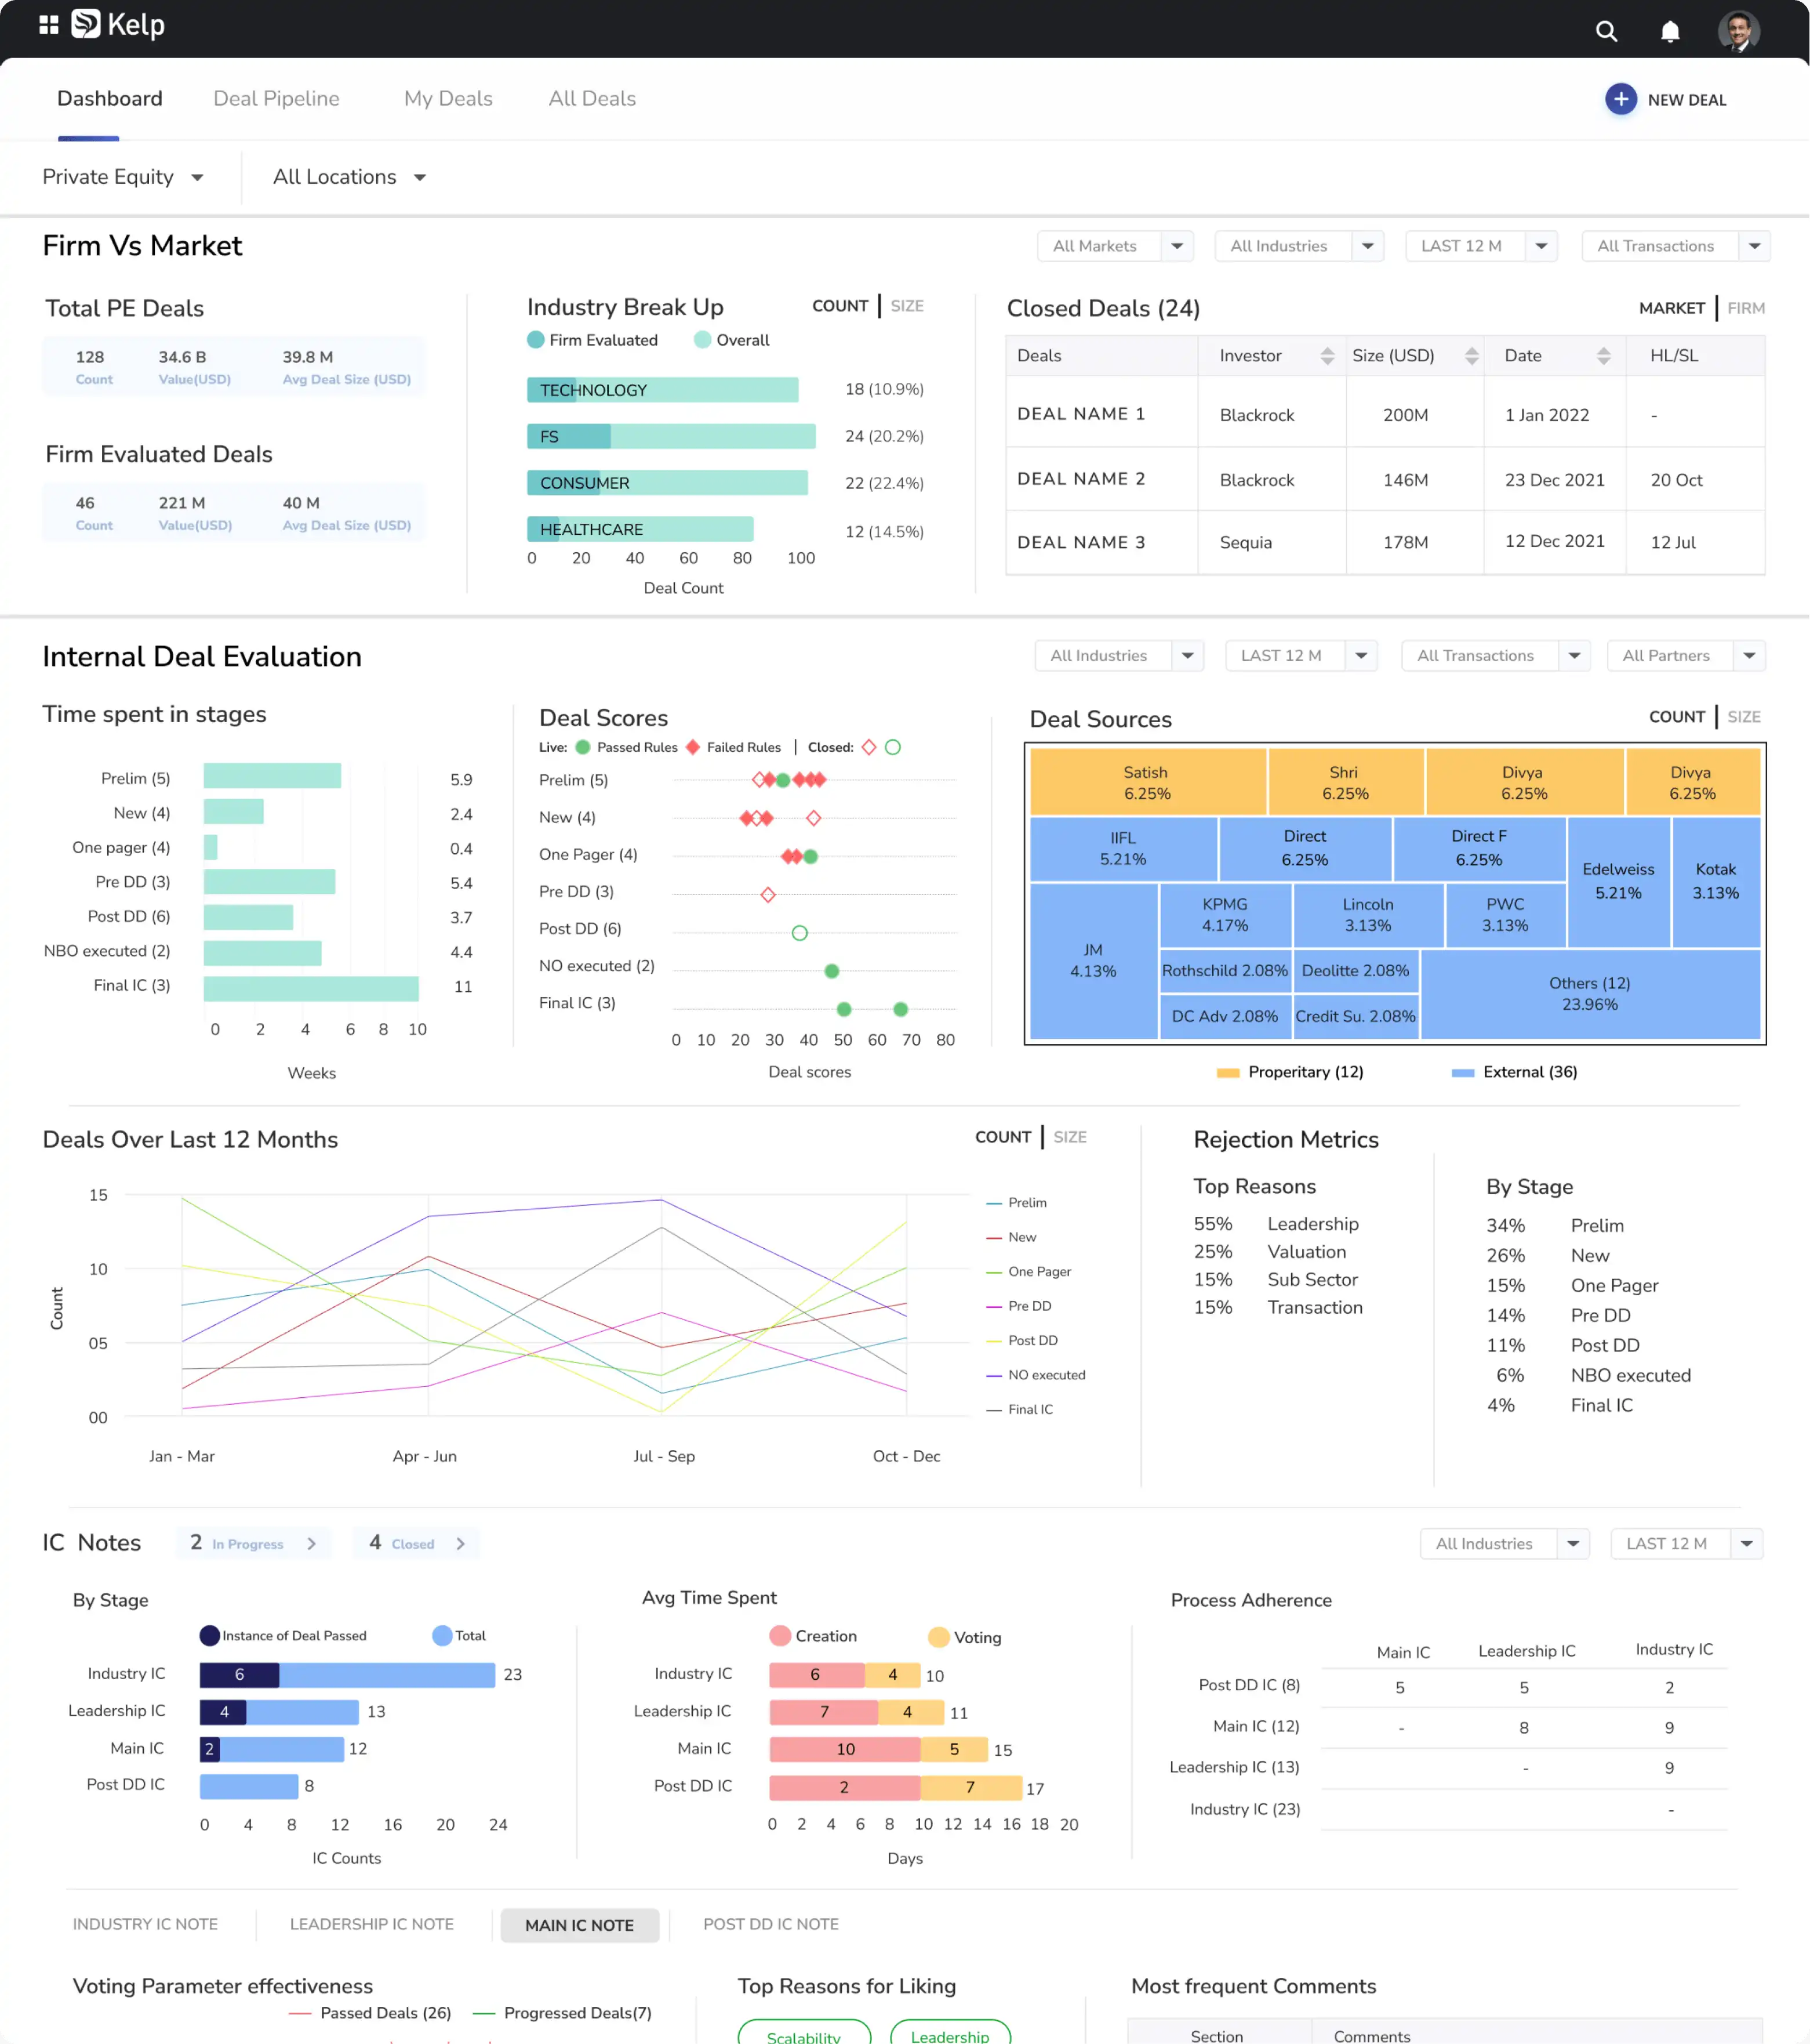Select the LEADERSHIP IC NOTE tab
1810x2044 pixels.
371,1924
